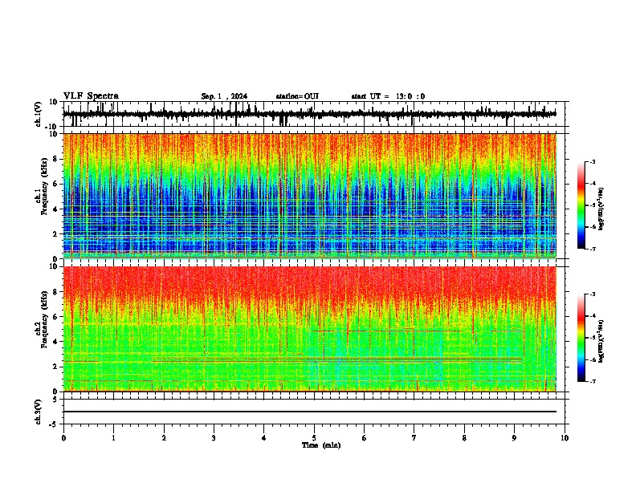Pick the ch.1 spectrogram color scale bar
Screen dimensions: 636x491
[581, 205]
